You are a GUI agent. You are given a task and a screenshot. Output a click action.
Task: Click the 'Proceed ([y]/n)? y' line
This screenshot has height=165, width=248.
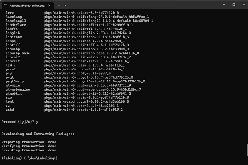click(x=20, y=122)
